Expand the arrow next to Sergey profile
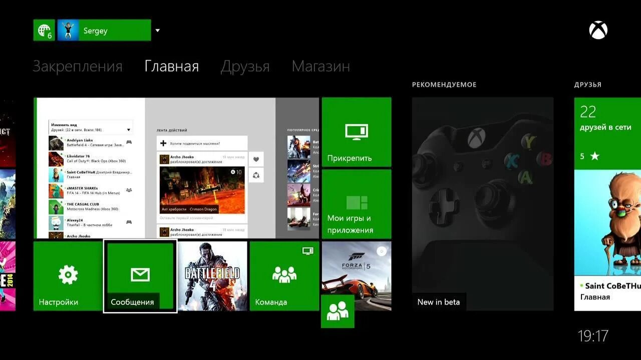This screenshot has height=360, width=641. [x=157, y=30]
